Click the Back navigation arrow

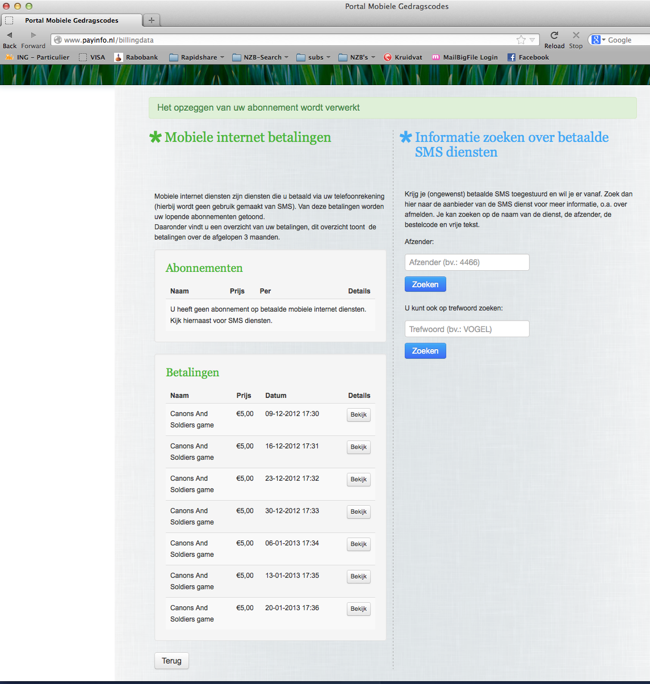(10, 35)
